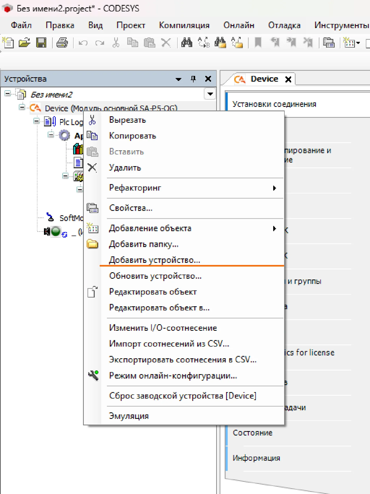The image size is (370, 494).
Task: Choose Эмуляция from the context menu
Action: (x=183, y=416)
